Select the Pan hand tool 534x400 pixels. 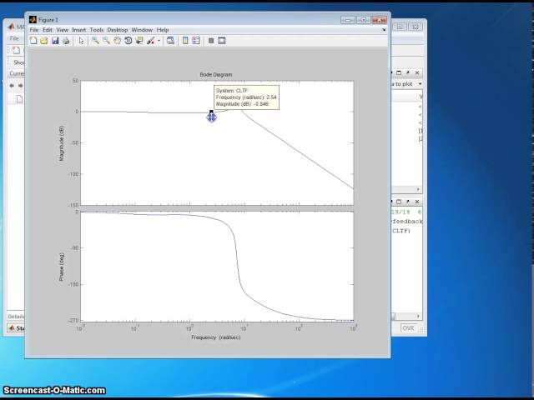pyautogui.click(x=117, y=41)
